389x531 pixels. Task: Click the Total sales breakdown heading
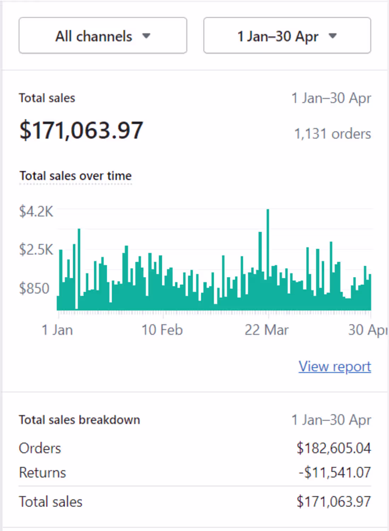point(79,420)
